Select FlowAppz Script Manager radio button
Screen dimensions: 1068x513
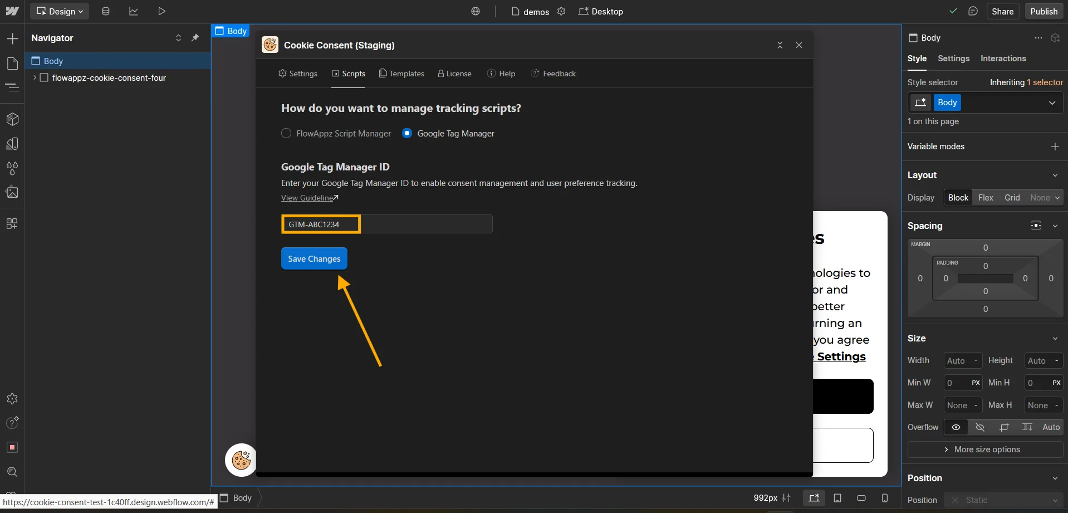[286, 133]
